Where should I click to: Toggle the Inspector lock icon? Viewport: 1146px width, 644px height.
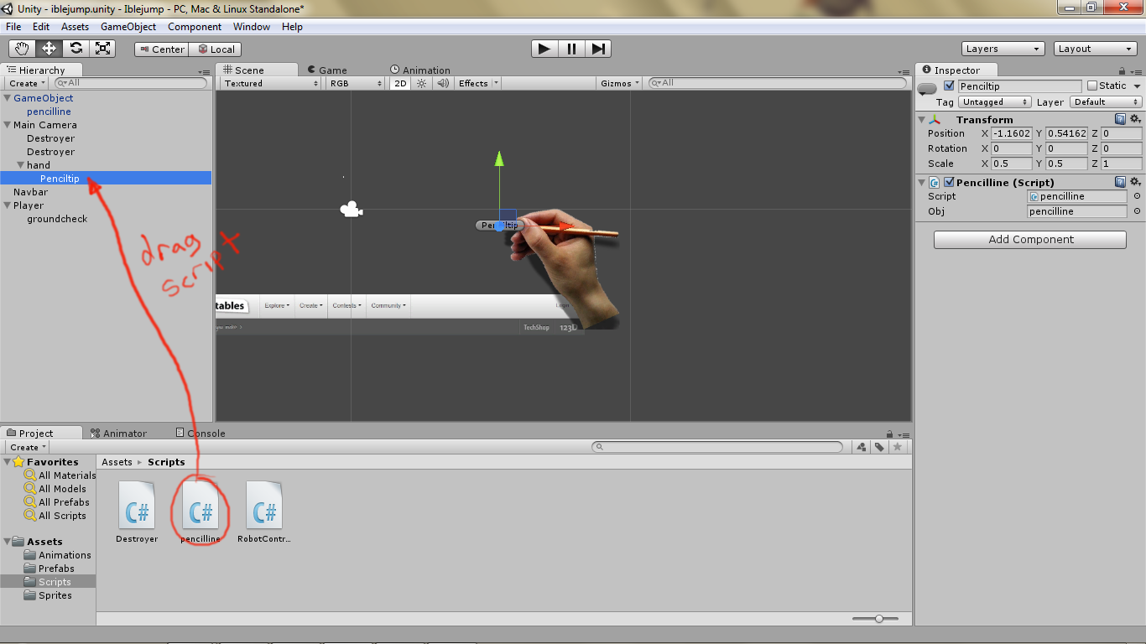point(1123,72)
